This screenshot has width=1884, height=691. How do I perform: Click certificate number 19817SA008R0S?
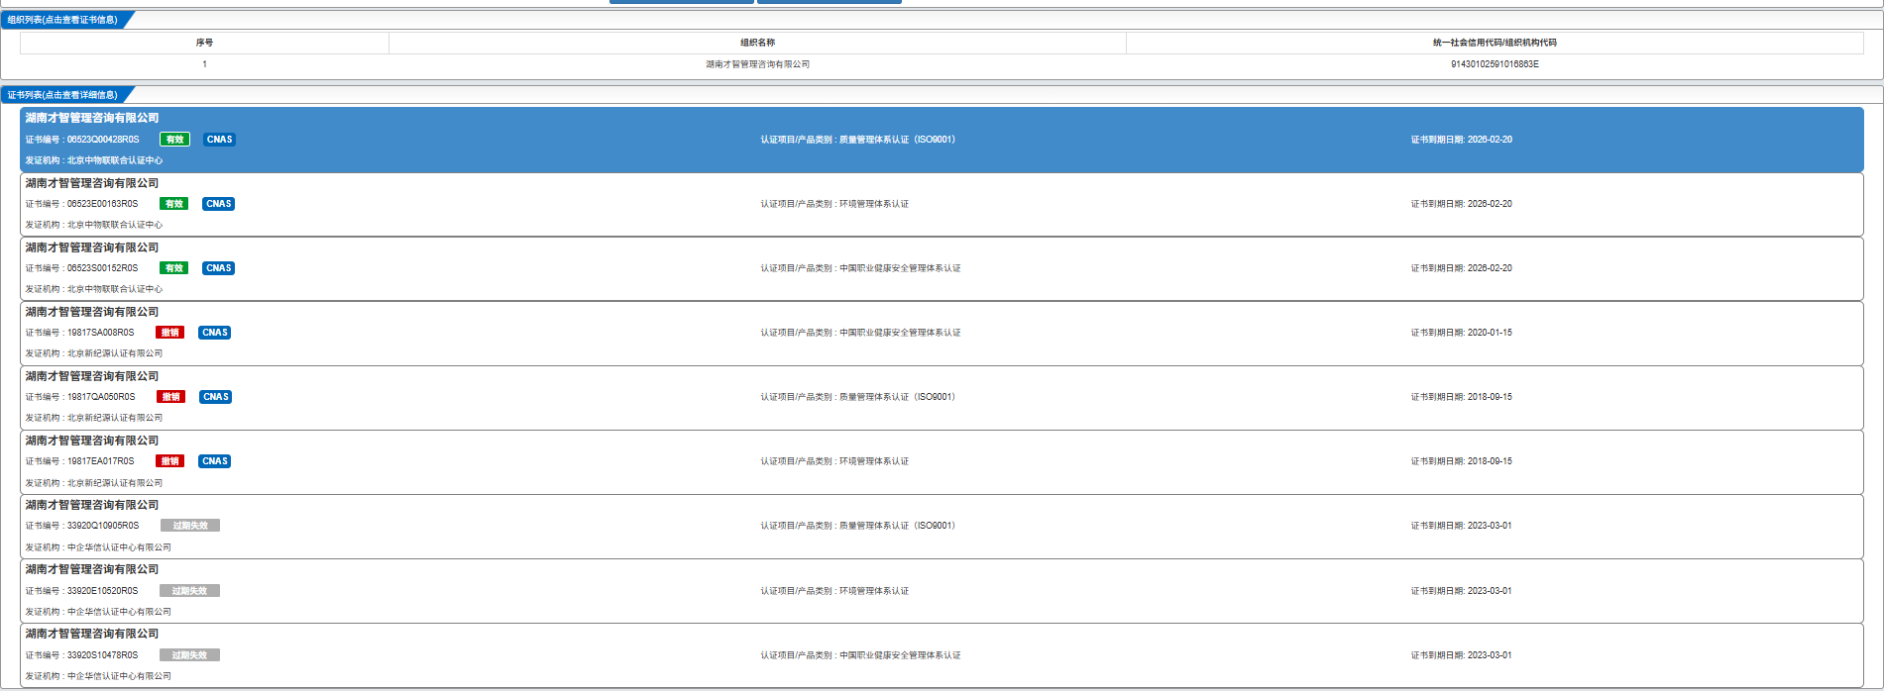[x=100, y=333]
